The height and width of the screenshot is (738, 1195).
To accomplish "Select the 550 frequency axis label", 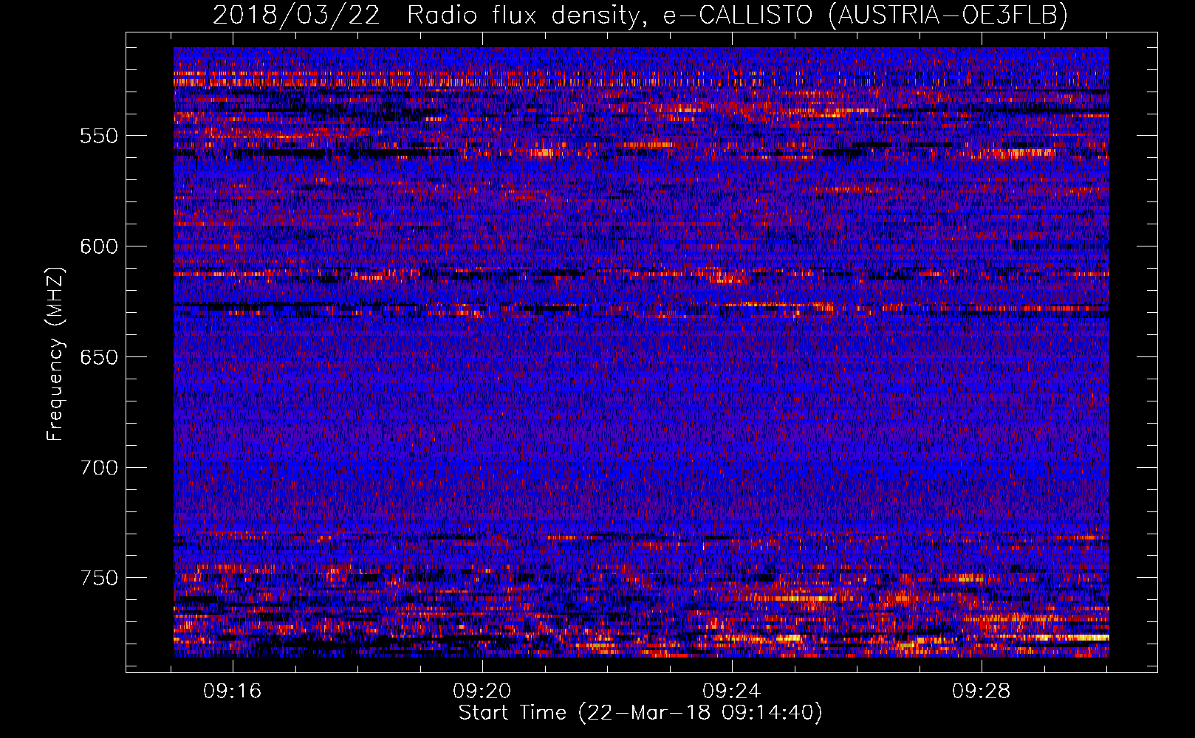I will (x=99, y=137).
